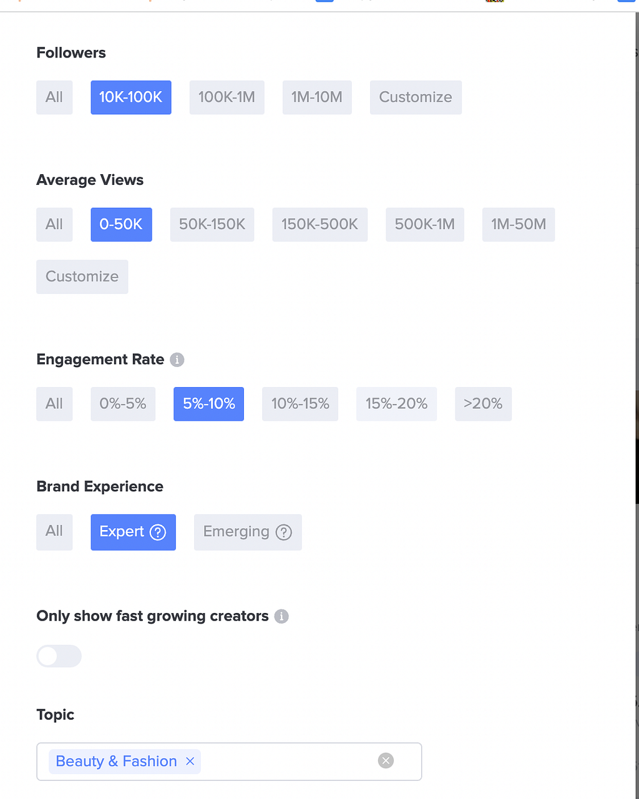639x799 pixels.
Task: Select the 100K-1M followers option
Action: click(x=227, y=97)
